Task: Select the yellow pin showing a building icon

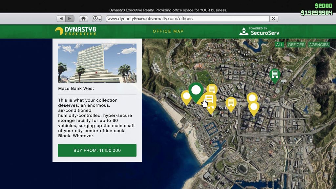Action: 212,89
